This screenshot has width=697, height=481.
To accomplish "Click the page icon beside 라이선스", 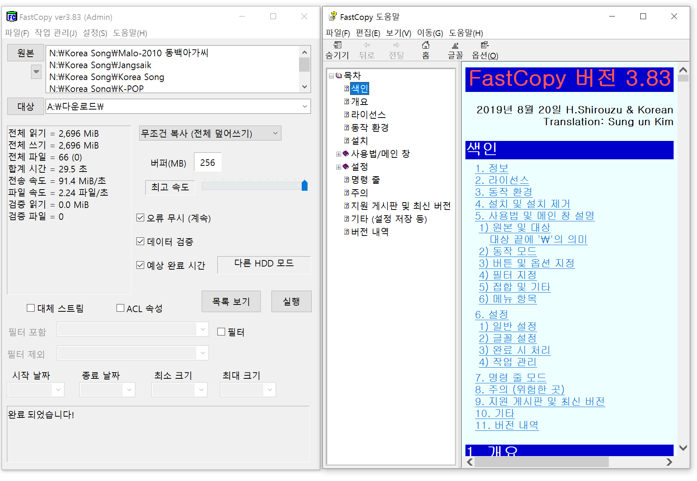I will pyautogui.click(x=347, y=115).
